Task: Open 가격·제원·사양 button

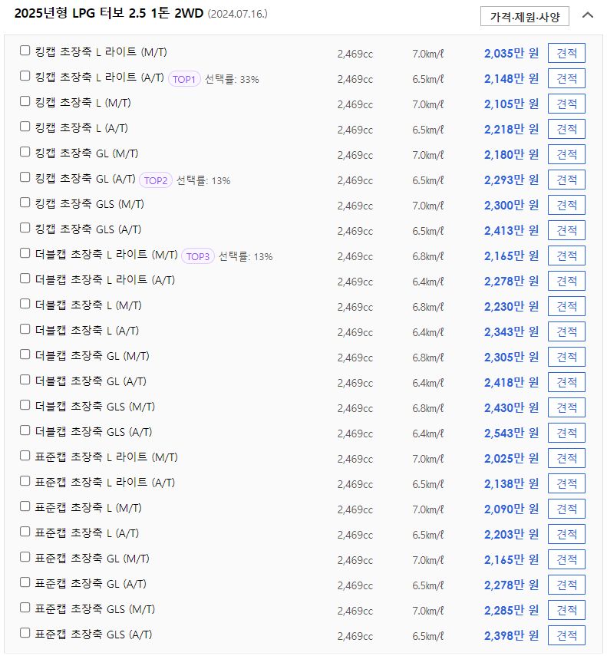Action: [524, 16]
